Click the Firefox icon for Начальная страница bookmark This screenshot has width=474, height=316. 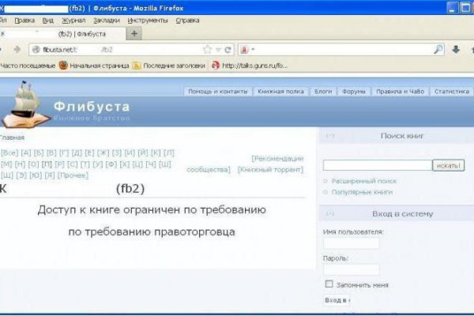pos(63,66)
